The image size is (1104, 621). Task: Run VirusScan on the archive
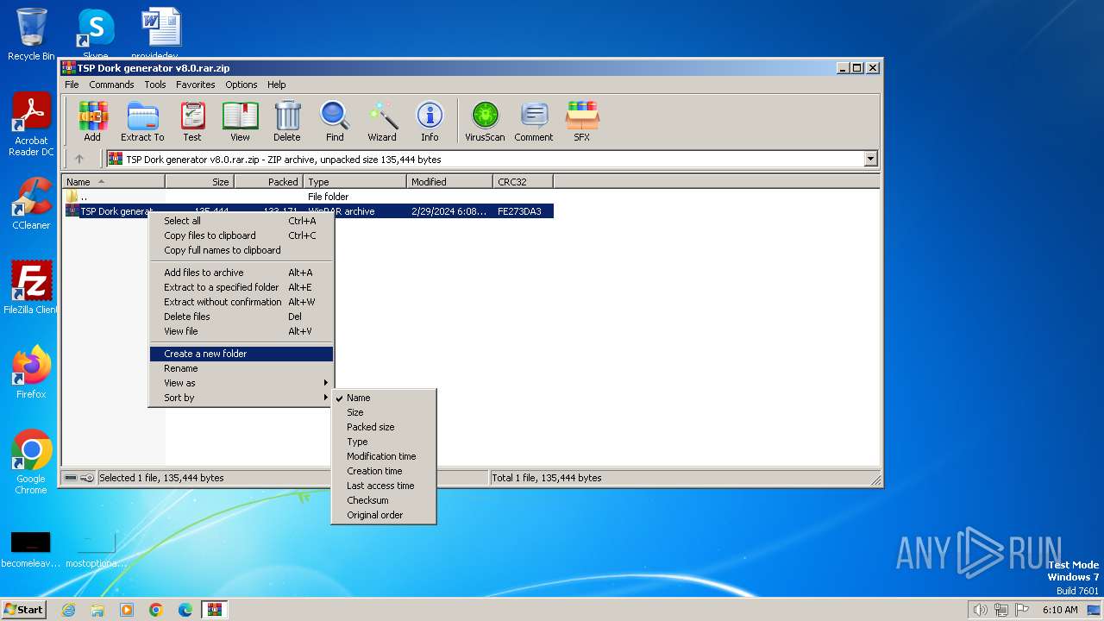(485, 121)
